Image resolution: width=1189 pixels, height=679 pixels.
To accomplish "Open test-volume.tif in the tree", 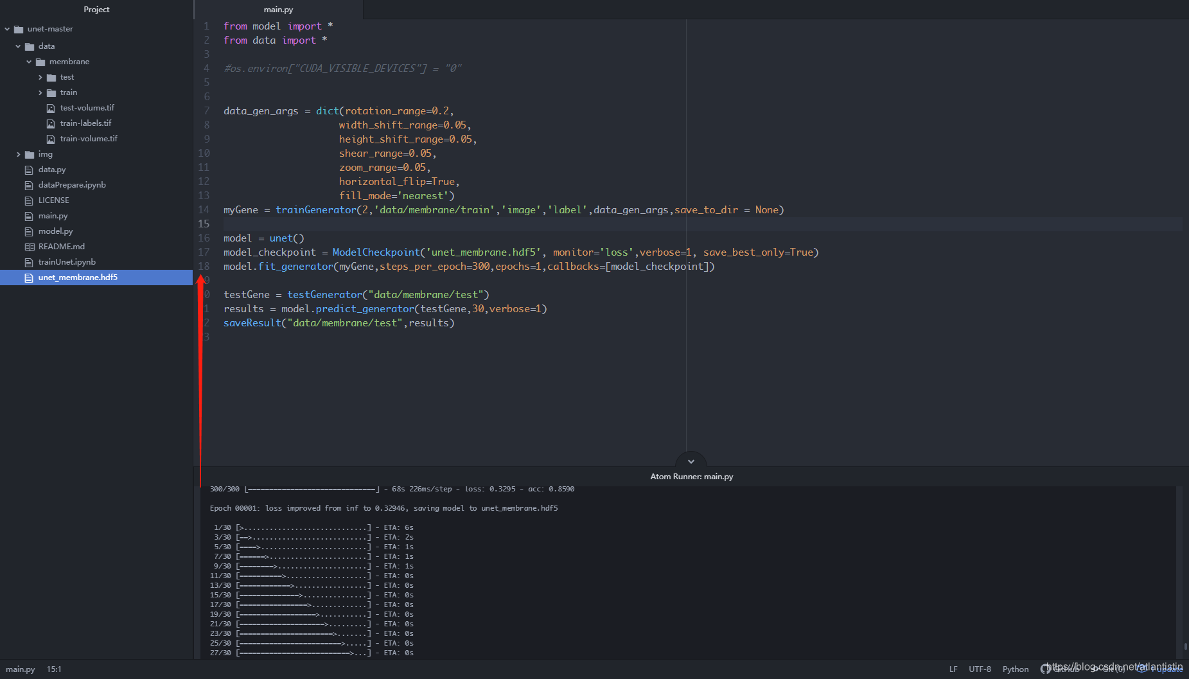I will click(87, 108).
